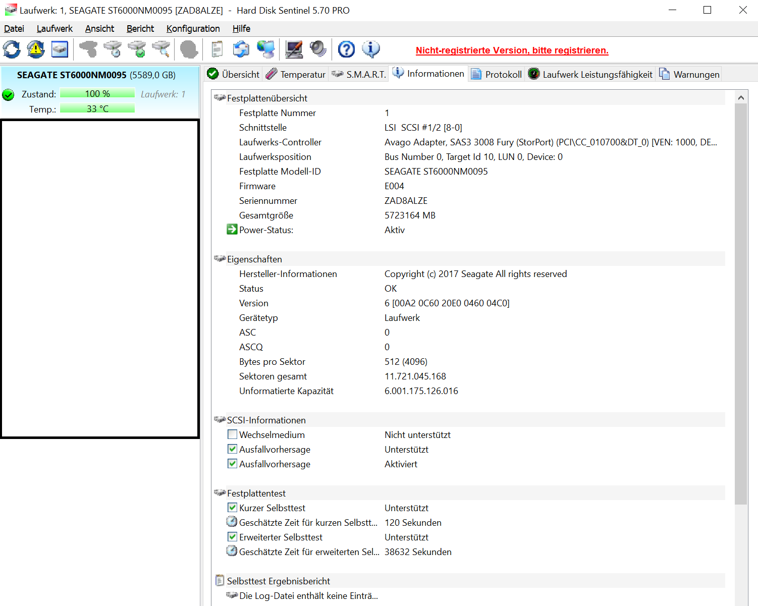This screenshot has width=758, height=606.
Task: Switch to the Warnungen tab
Action: tap(689, 74)
